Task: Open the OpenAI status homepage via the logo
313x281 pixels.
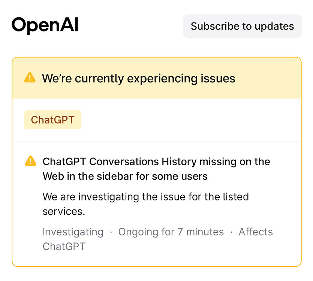Action: point(45,25)
